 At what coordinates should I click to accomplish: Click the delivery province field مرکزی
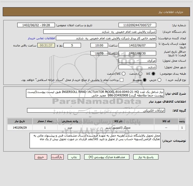137,61
